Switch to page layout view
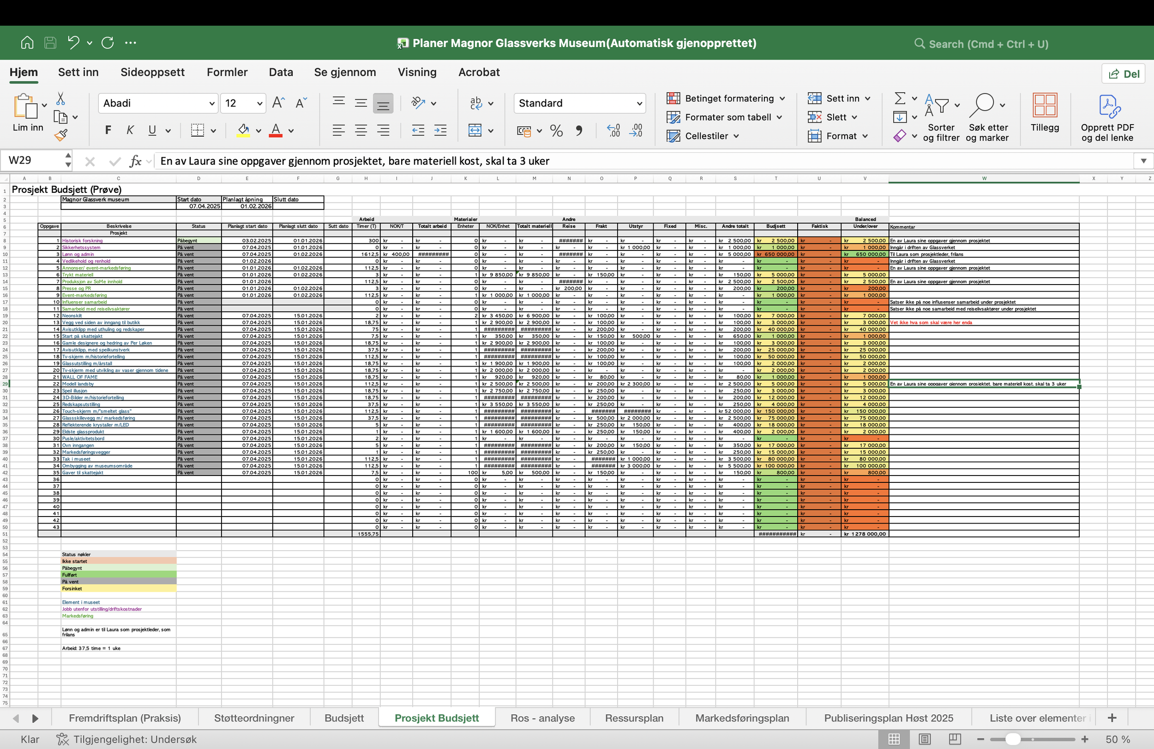 (925, 739)
